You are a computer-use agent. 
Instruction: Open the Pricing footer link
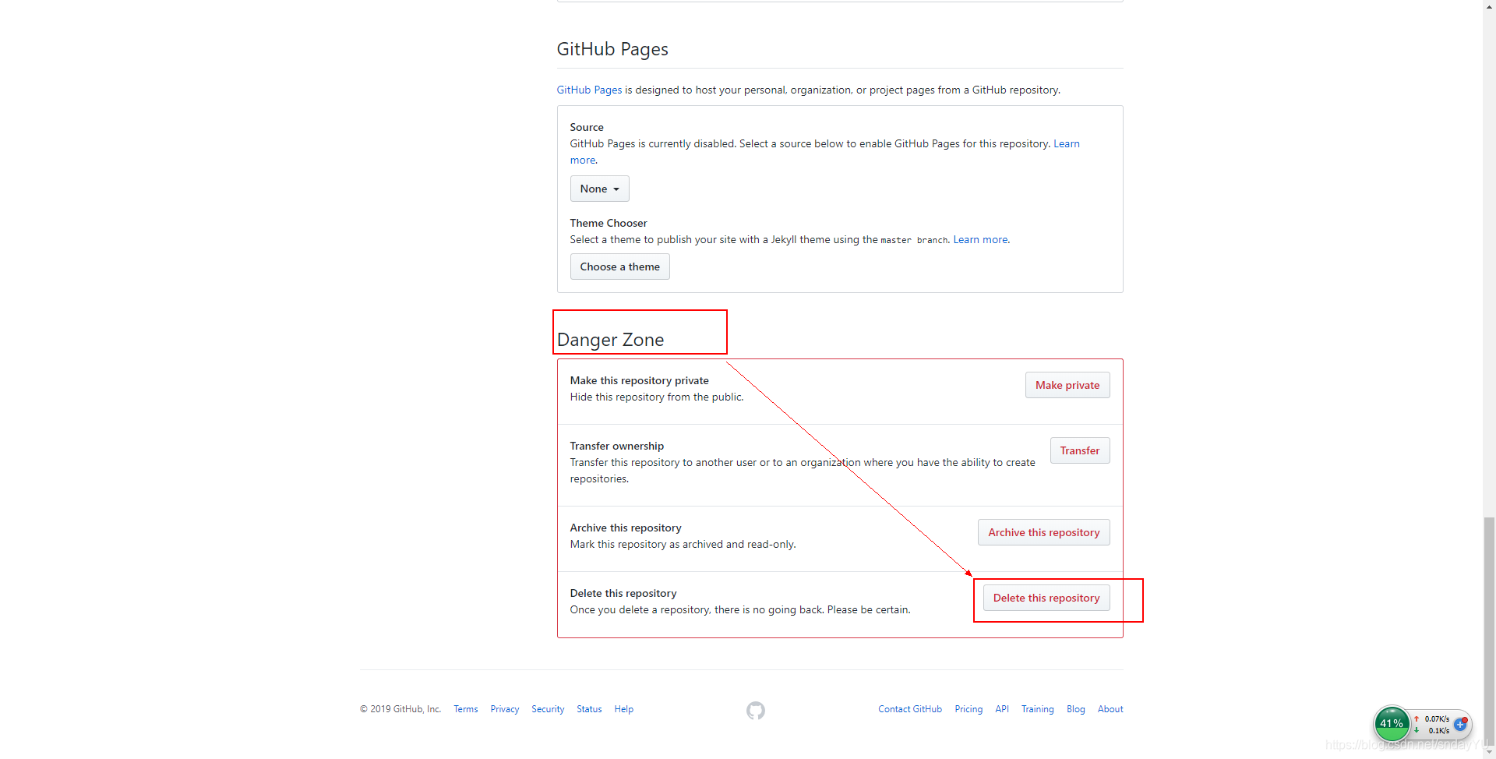tap(969, 709)
